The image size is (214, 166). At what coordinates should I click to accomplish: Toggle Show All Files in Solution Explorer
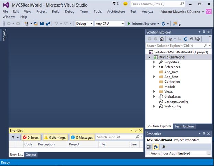[x=198, y=39]
